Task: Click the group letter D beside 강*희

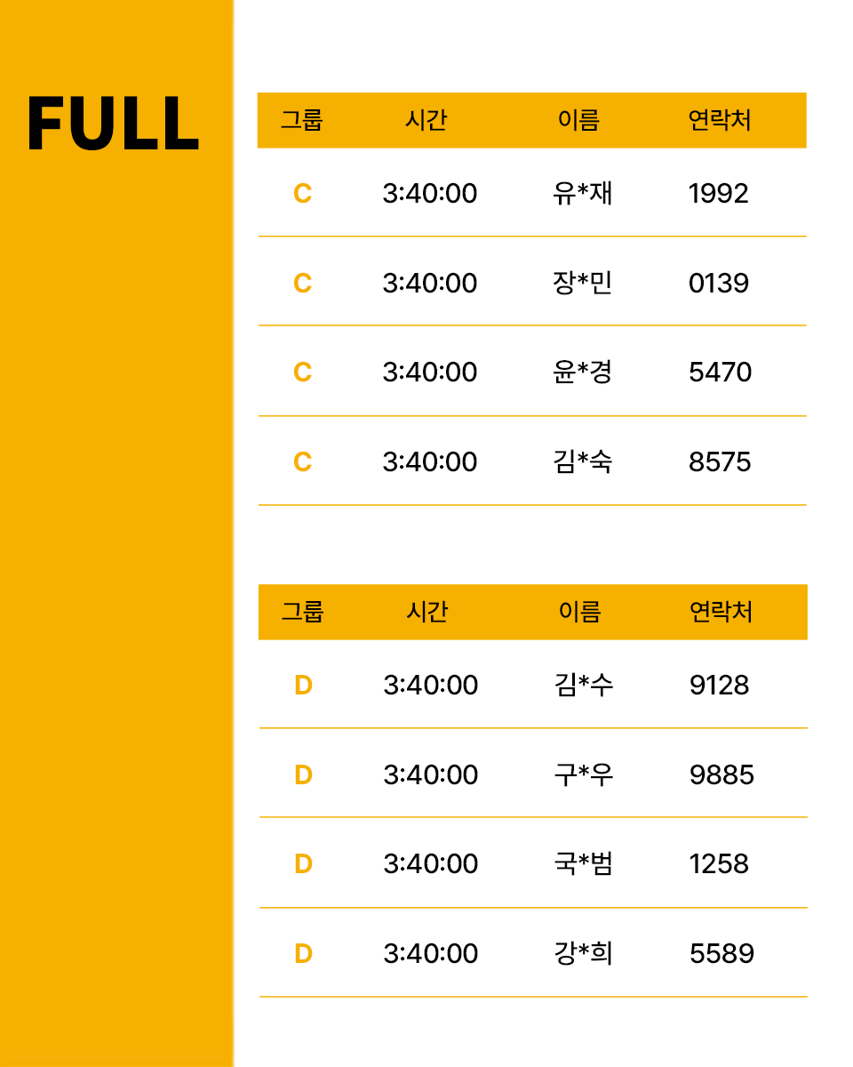Action: click(303, 953)
